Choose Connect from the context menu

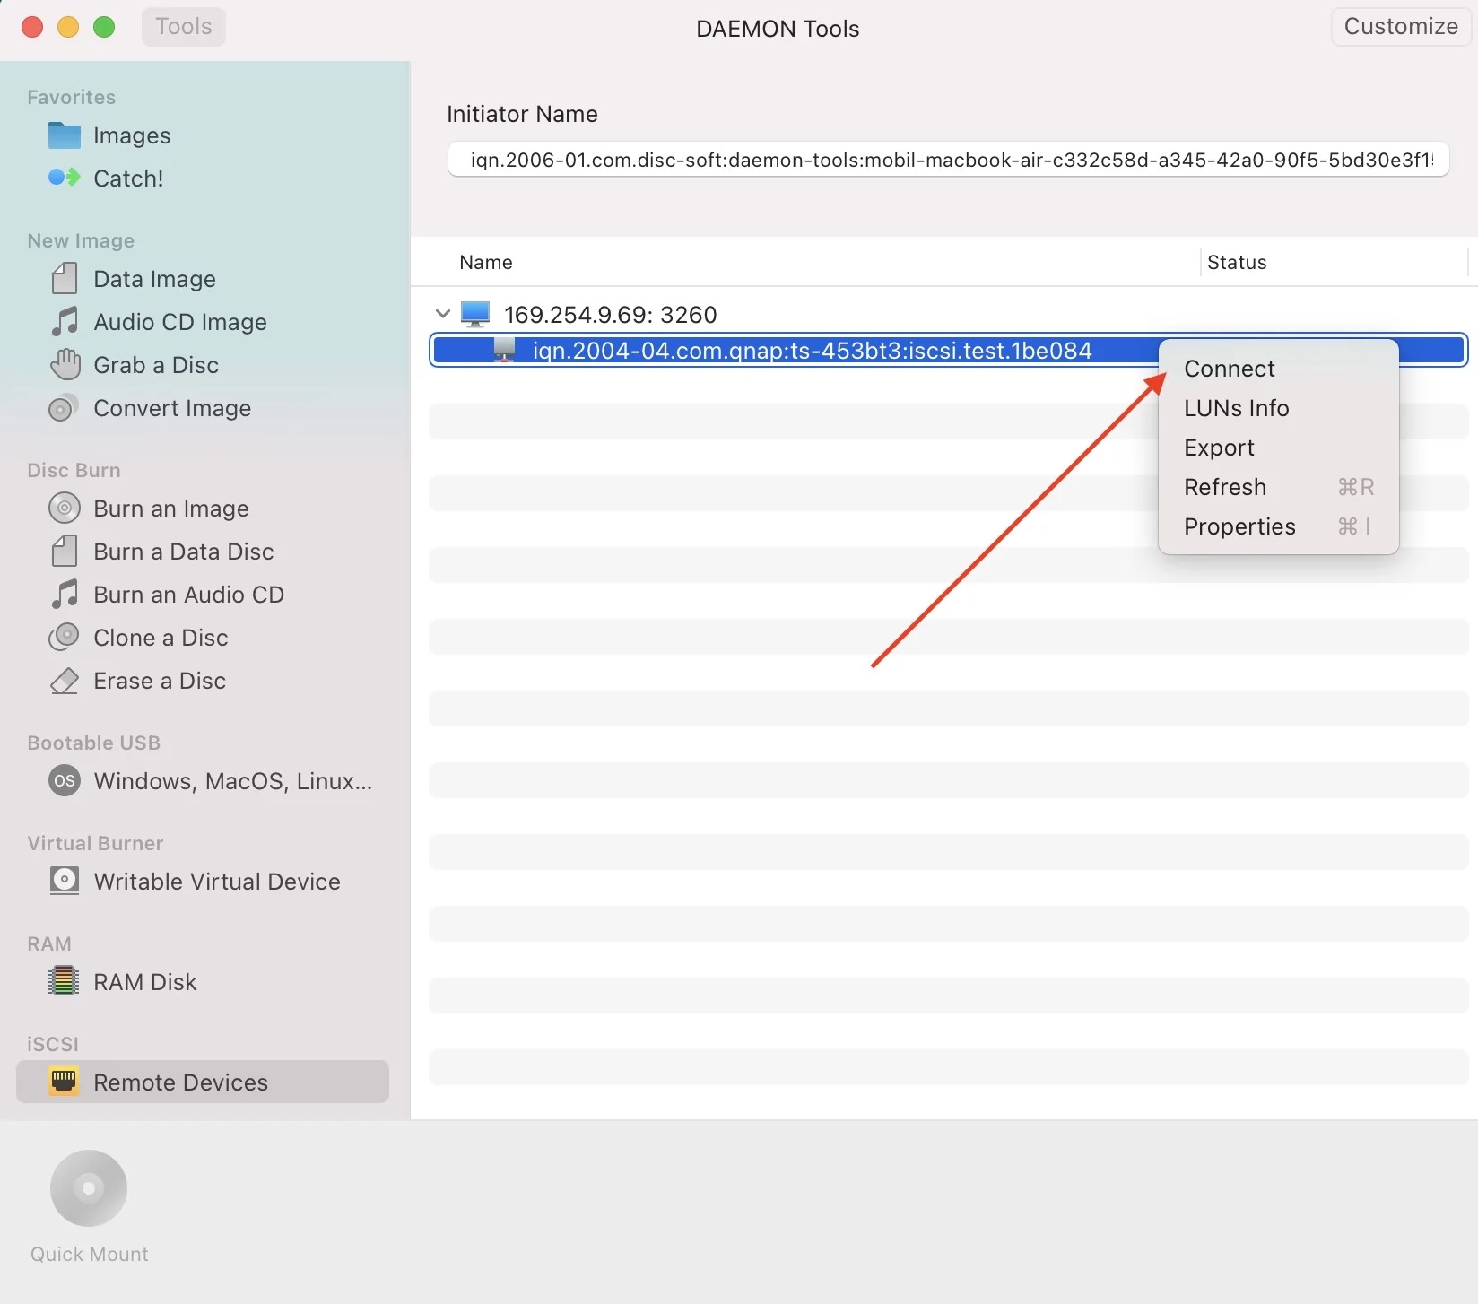pyautogui.click(x=1229, y=369)
